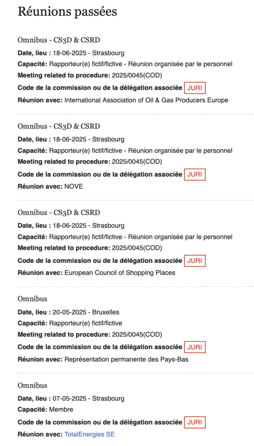The image size is (254, 446).
Task: Click the JURI badge for the Pays-Bas meeting
Action: (x=195, y=347)
